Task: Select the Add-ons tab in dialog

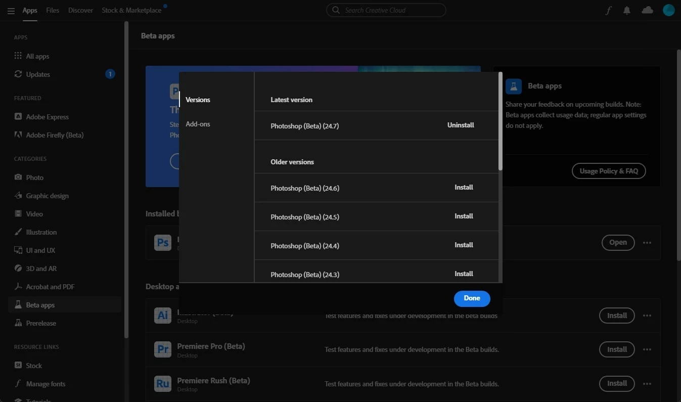Action: pyautogui.click(x=198, y=124)
